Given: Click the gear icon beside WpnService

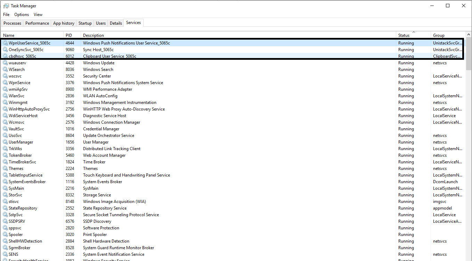Looking at the screenshot, I should point(5,83).
